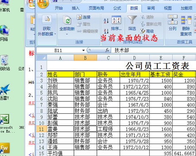Open the Name Box dropdown arrow
The width and height of the screenshot is (196, 156).
point(83,50)
